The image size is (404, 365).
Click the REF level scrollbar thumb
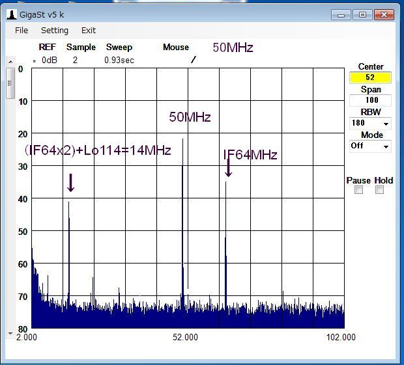[10, 83]
